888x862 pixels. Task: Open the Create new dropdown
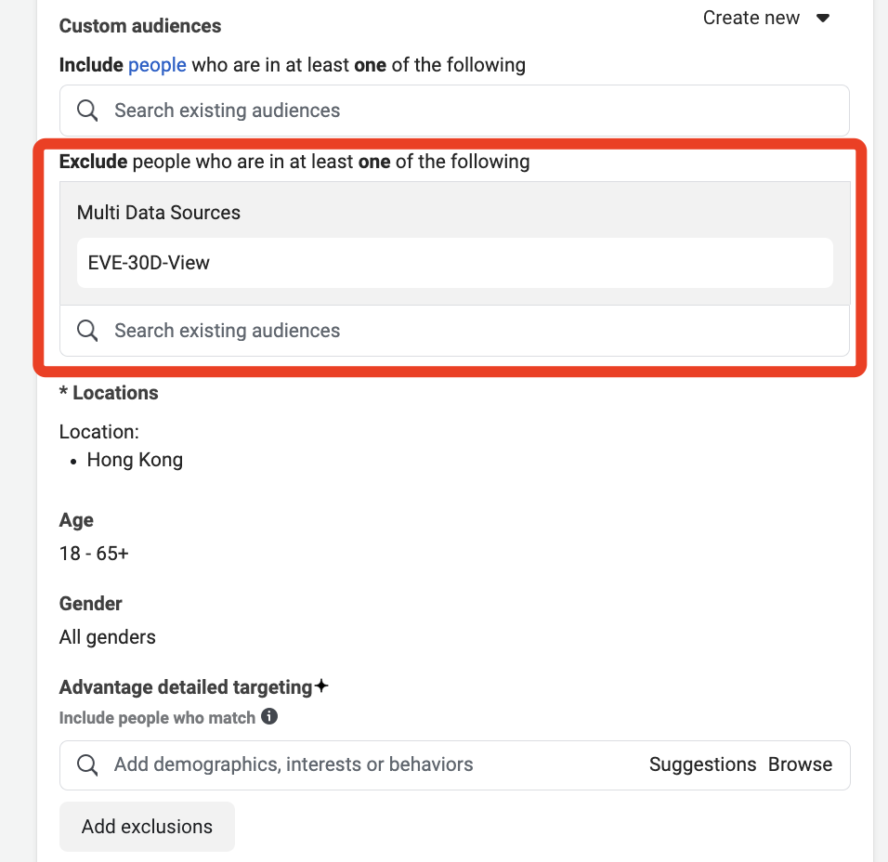(765, 19)
